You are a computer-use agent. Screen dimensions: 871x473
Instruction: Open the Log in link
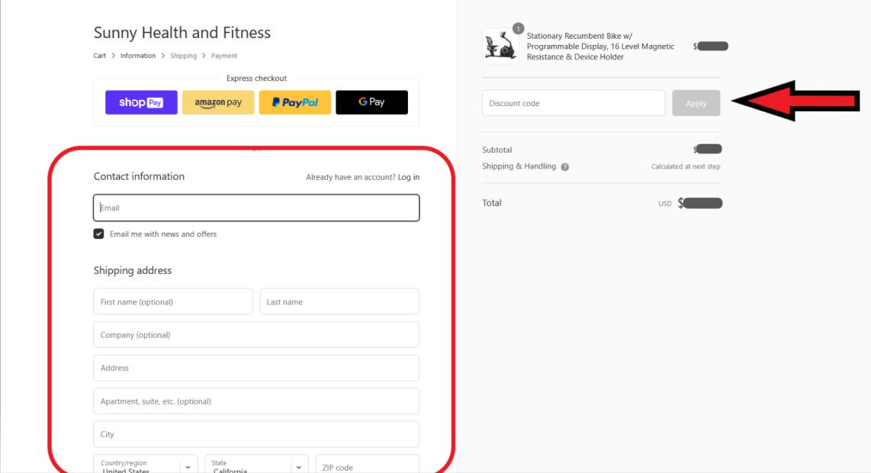point(408,177)
